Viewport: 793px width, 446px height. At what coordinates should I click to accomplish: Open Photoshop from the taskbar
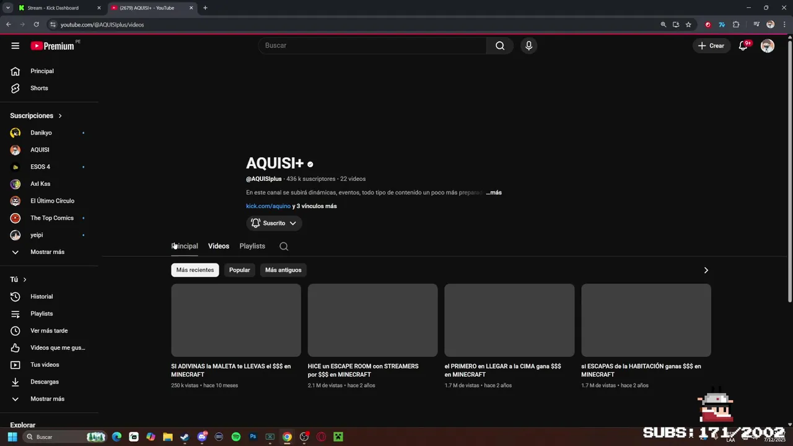(253, 437)
